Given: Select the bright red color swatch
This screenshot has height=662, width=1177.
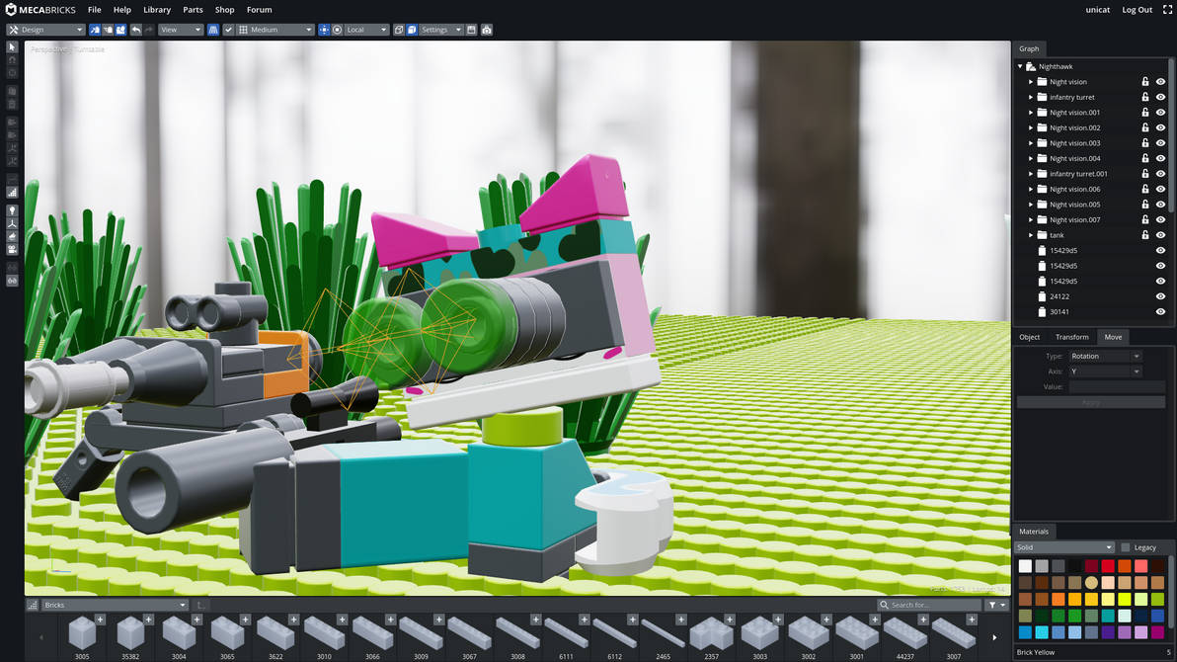Looking at the screenshot, I should [x=1108, y=566].
